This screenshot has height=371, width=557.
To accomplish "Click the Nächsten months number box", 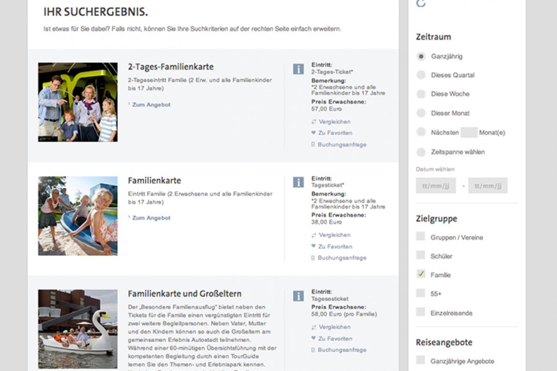I will pos(469,132).
